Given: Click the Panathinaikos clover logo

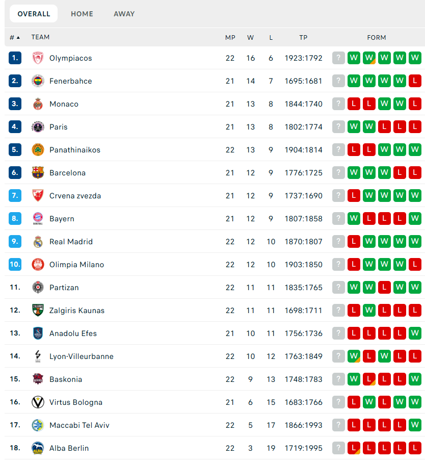Looking at the screenshot, I should 38,150.
